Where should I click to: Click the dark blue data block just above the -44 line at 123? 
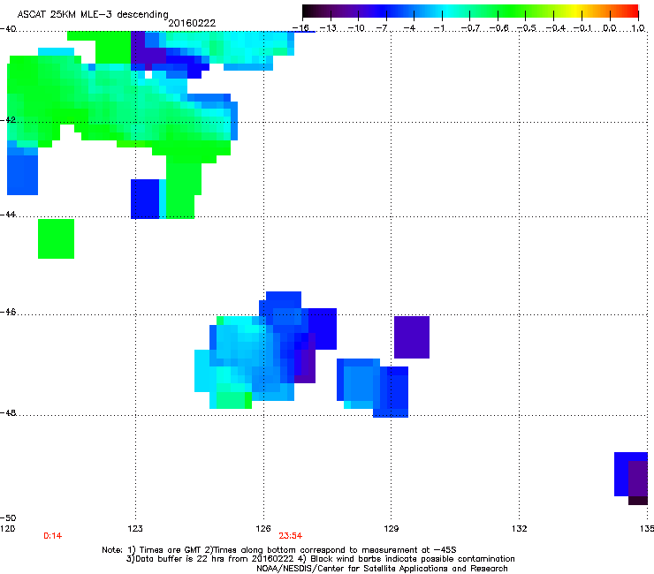[x=145, y=199]
